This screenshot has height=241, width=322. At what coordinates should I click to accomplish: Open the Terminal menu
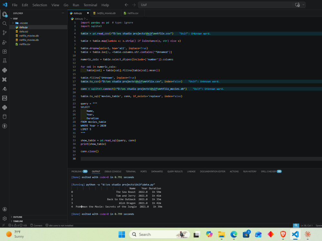coord(90,5)
